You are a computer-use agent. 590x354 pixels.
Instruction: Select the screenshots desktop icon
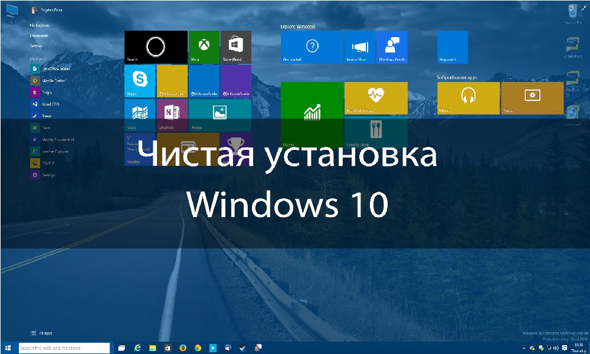573,47
